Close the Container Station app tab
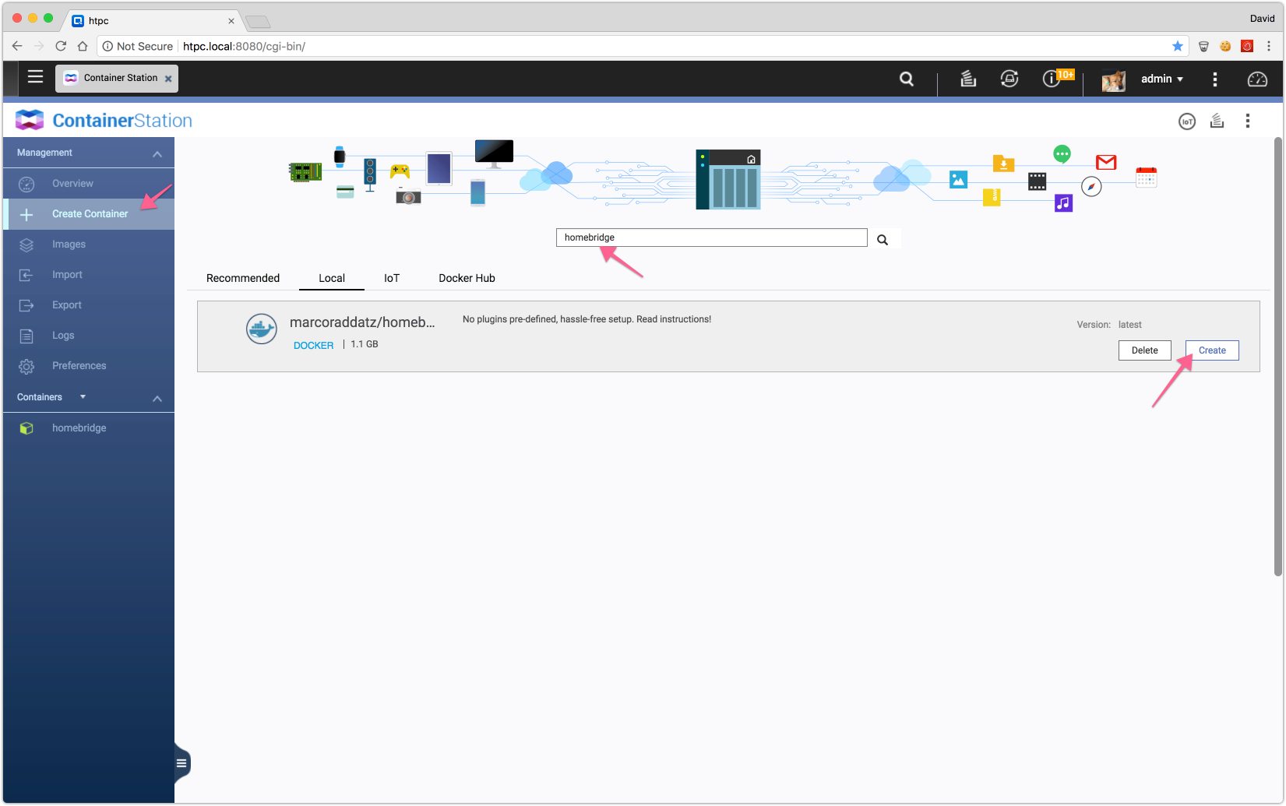Viewport: 1286px width, 806px height. [168, 79]
